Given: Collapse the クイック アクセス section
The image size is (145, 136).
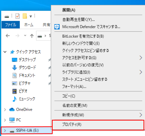Looking at the screenshot, I should coord(5,52).
